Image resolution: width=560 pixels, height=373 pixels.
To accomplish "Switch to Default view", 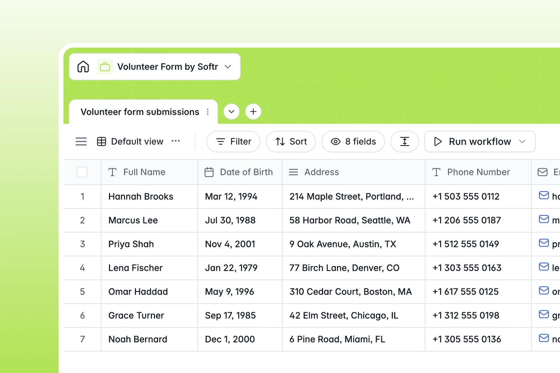I will click(130, 142).
